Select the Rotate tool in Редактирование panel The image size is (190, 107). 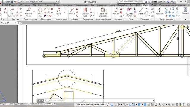coord(170,9)
